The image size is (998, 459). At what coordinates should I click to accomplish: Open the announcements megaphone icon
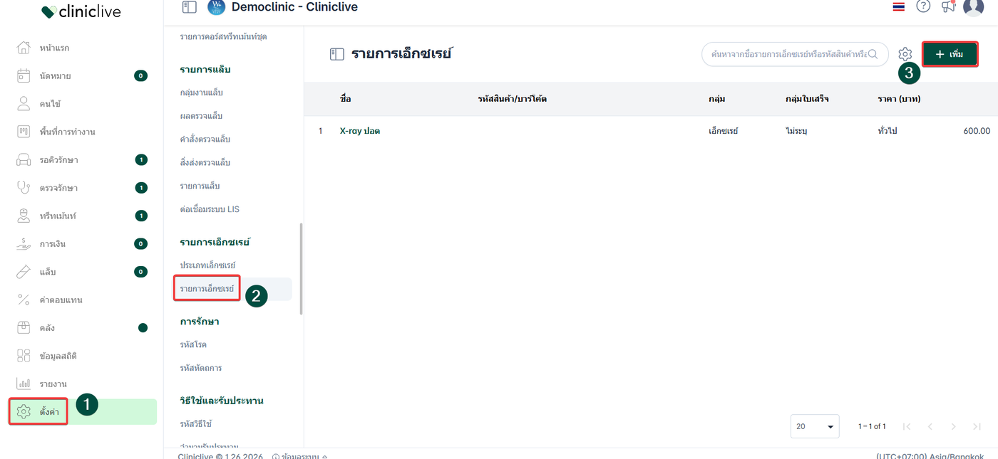click(x=948, y=6)
